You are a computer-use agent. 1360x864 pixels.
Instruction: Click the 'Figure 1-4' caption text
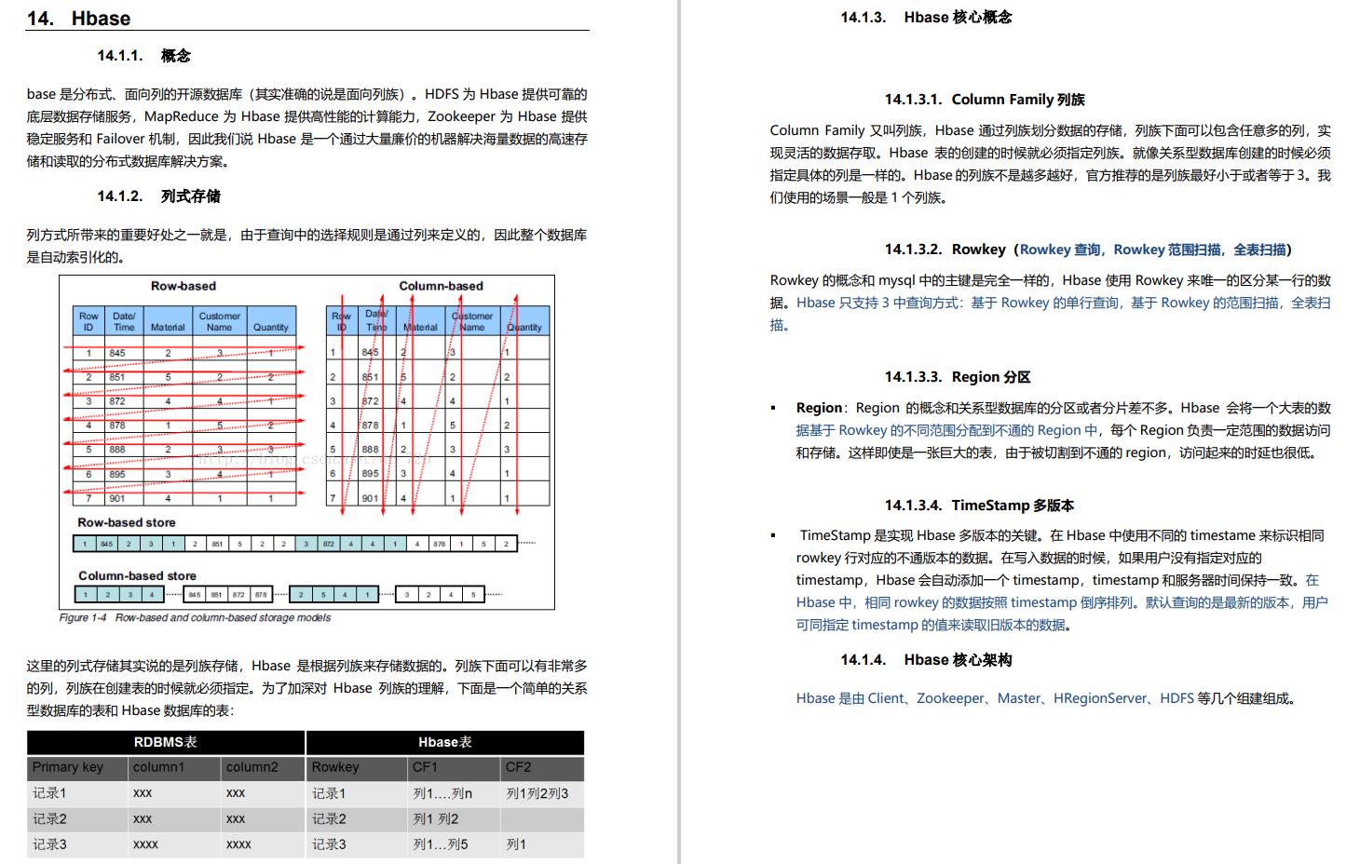tap(195, 618)
